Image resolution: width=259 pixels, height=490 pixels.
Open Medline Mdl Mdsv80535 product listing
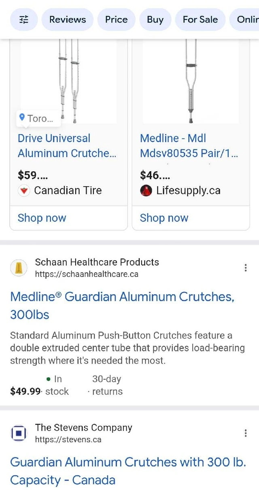pyautogui.click(x=189, y=146)
